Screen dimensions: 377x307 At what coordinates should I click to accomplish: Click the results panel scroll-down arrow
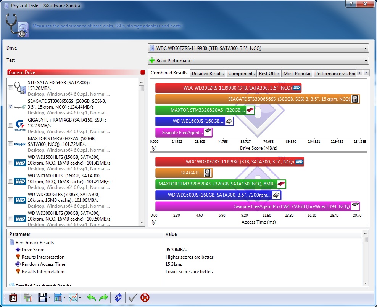(366, 283)
